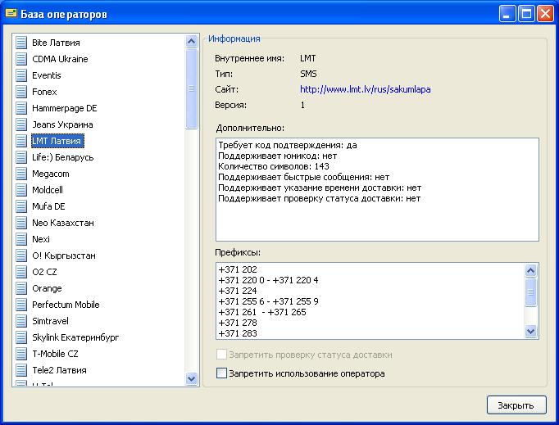The width and height of the screenshot is (559, 425).
Task: Click the icon beside T-Mobile CZ
Action: click(21, 354)
